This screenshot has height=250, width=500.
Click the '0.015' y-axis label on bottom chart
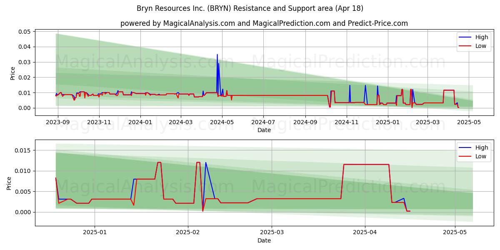[x=23, y=150]
